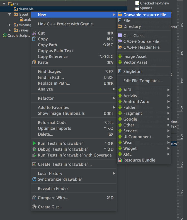187x220 pixels.
Task: Open the Add to Favorites submenu arrow
Action: [114, 107]
